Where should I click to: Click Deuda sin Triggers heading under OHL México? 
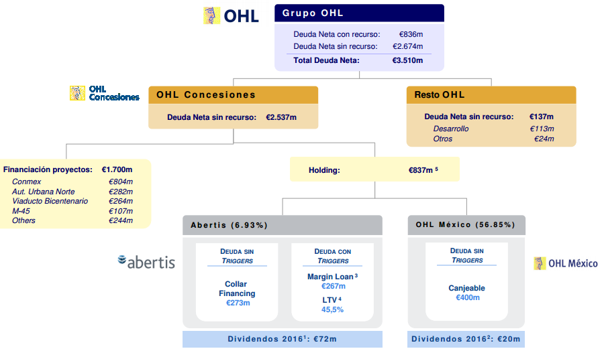466,255
